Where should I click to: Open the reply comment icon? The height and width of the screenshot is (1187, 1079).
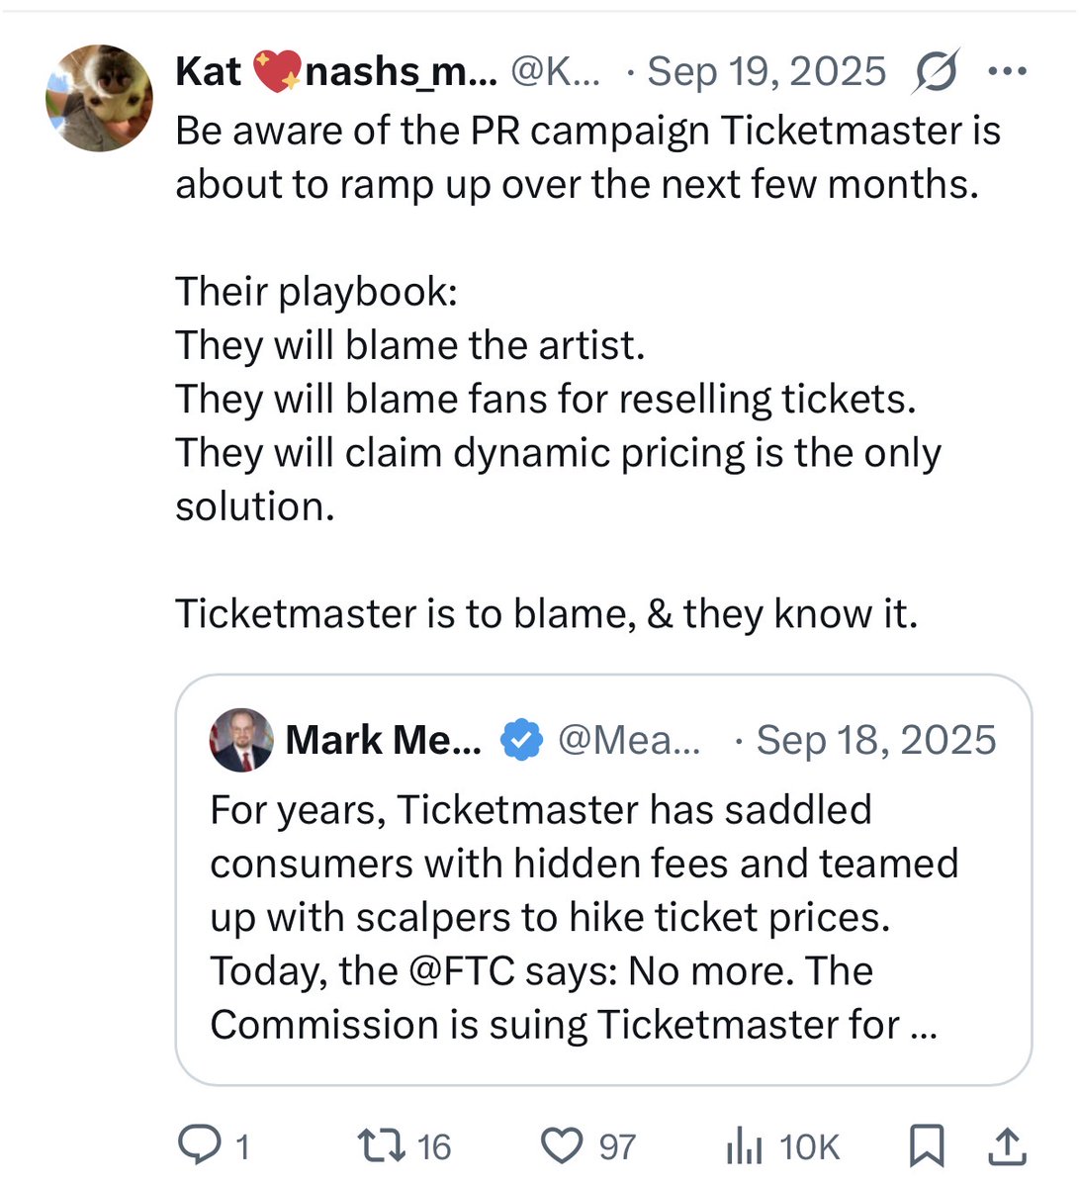coord(201,1145)
